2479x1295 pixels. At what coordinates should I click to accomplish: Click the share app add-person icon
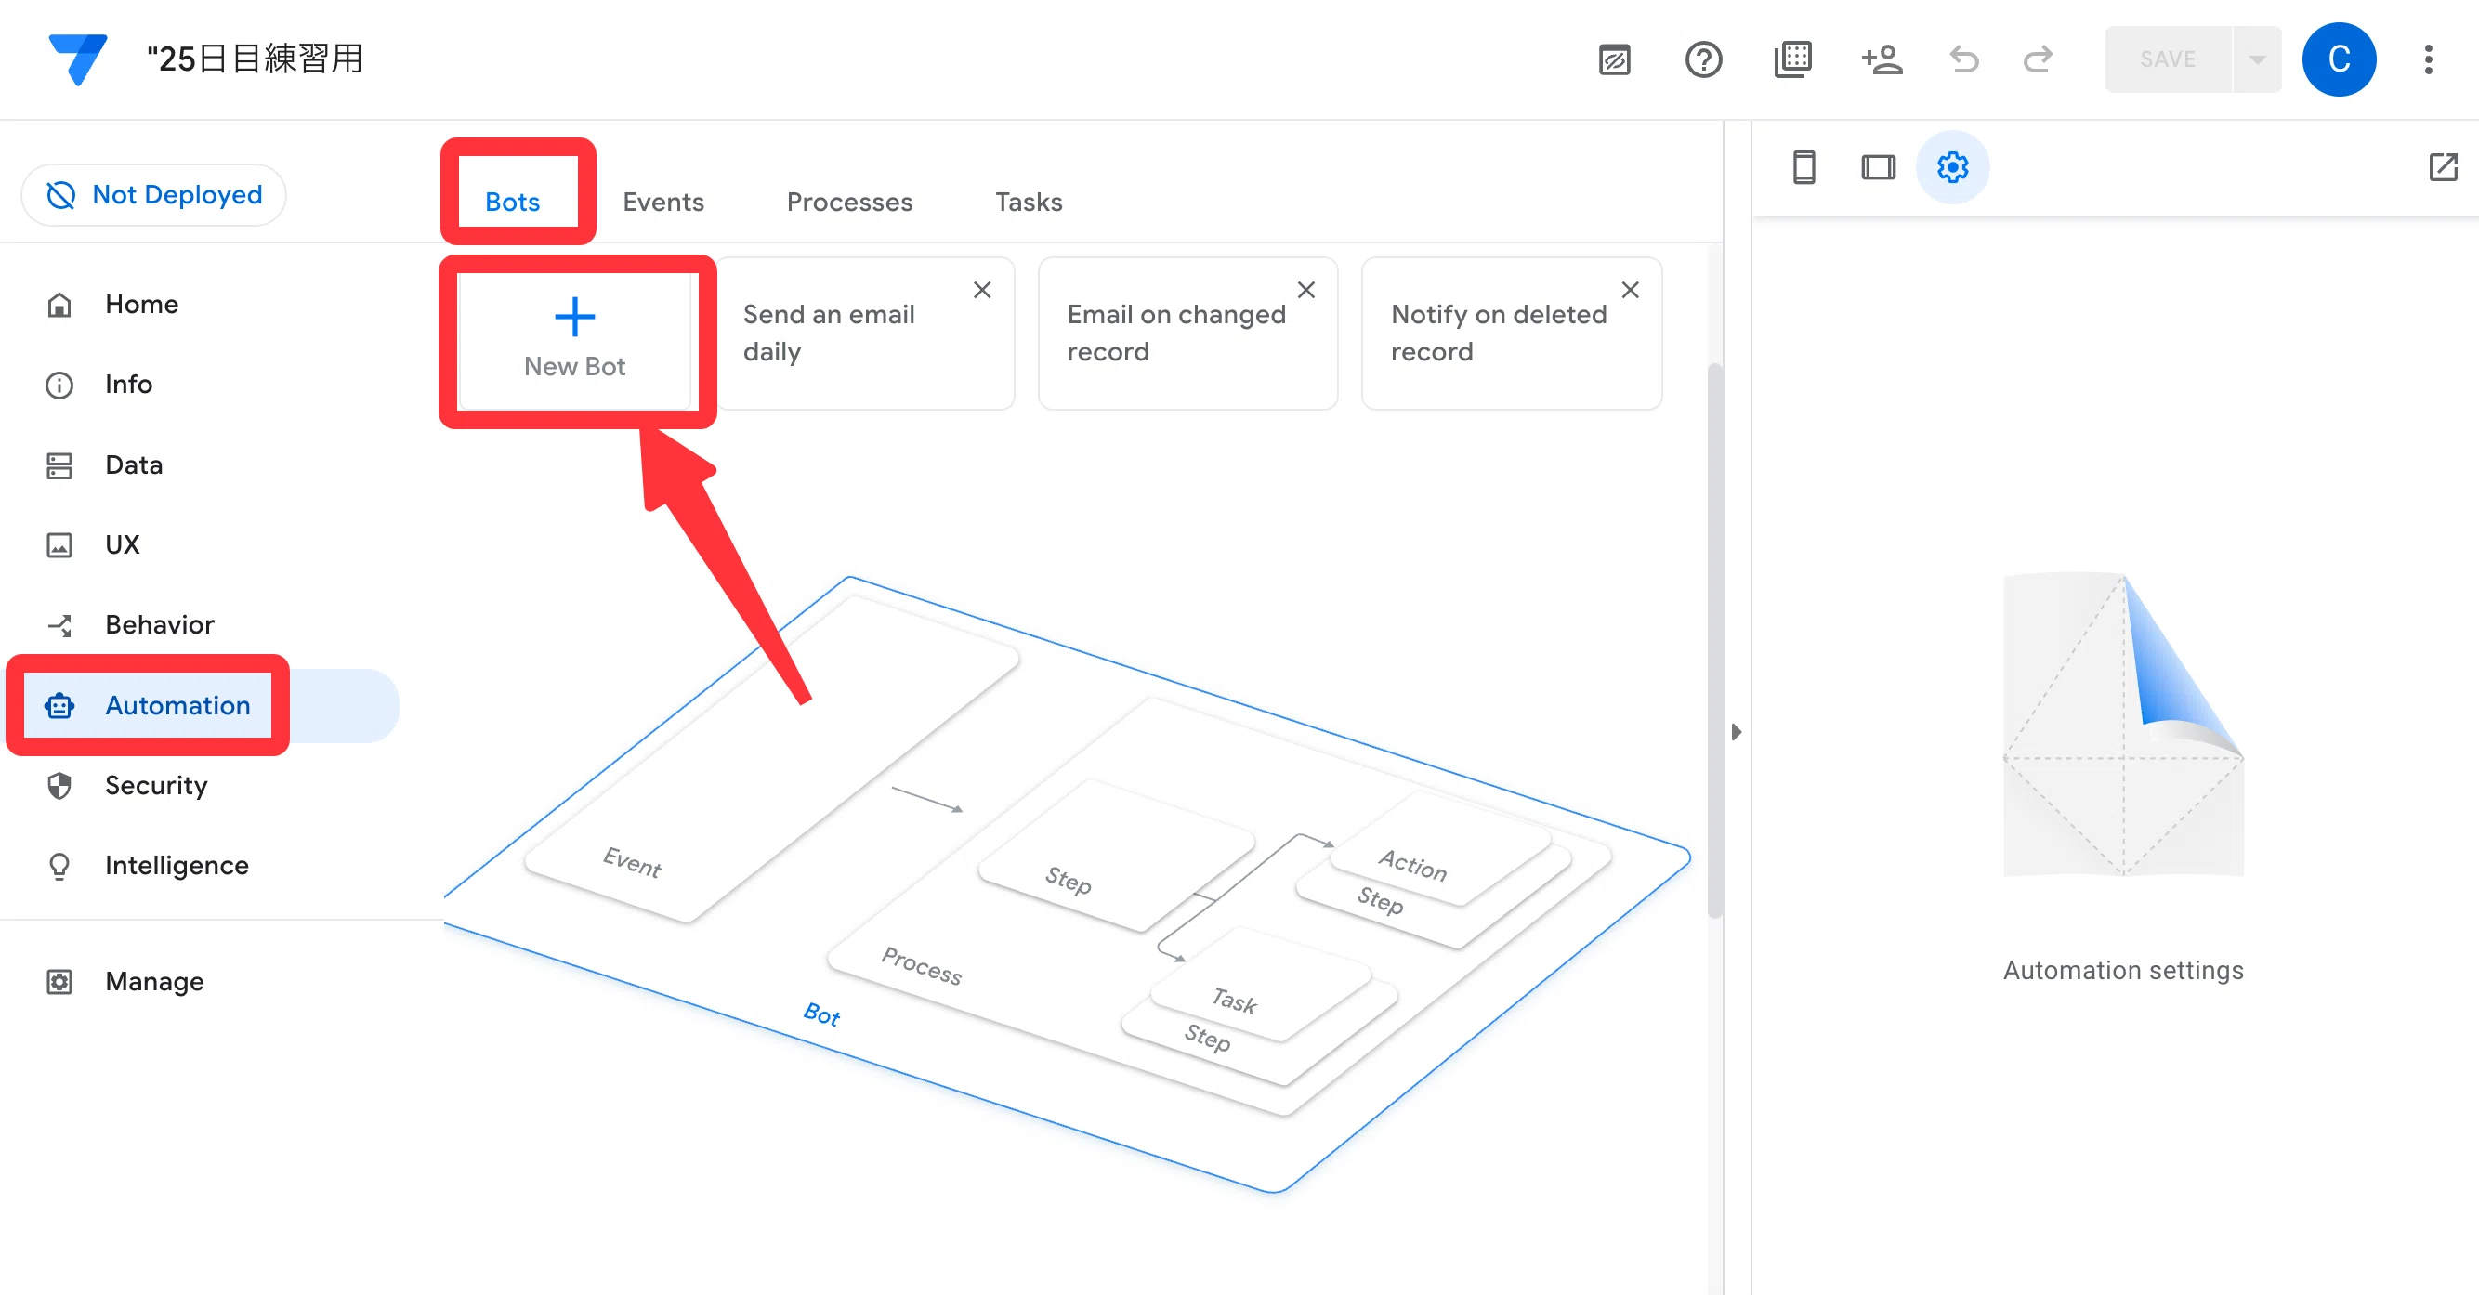click(x=1882, y=59)
